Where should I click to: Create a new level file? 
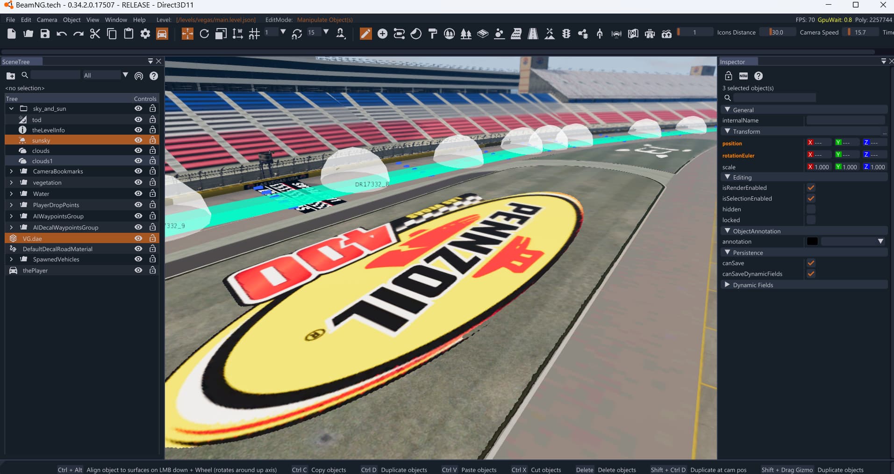(x=12, y=34)
